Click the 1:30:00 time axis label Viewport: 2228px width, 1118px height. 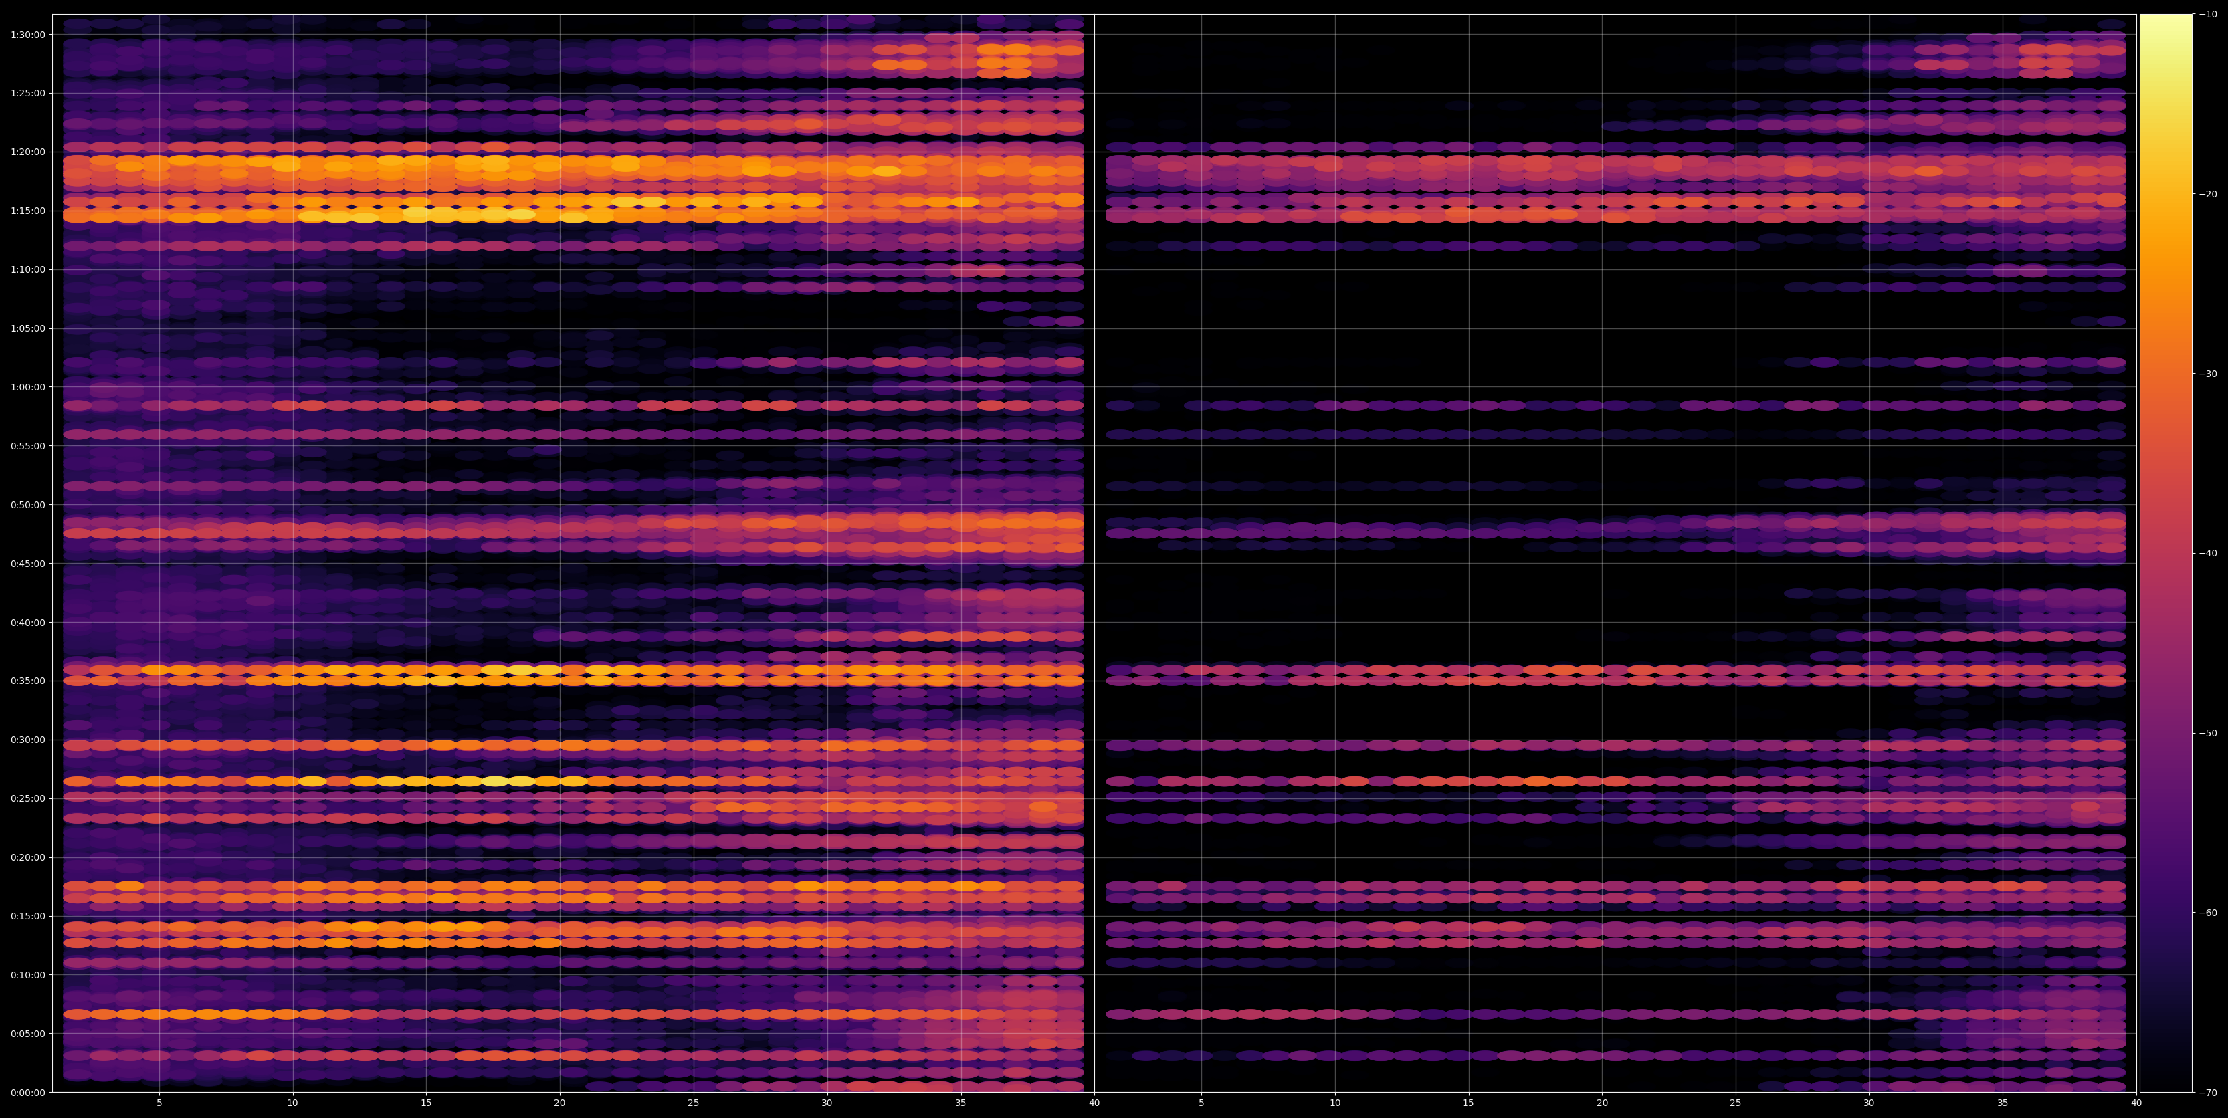[x=27, y=35]
